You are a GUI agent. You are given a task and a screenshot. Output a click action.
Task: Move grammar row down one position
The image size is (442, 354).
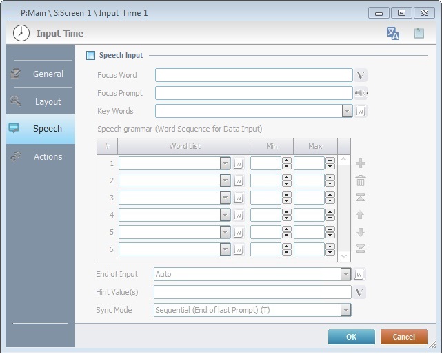[361, 232]
